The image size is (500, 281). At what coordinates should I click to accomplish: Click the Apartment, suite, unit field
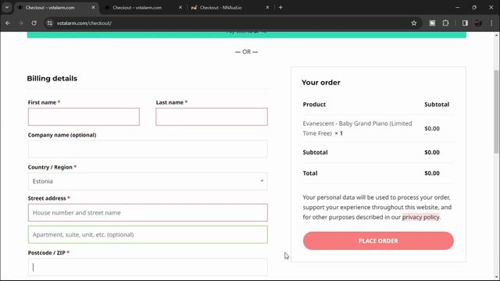148,234
